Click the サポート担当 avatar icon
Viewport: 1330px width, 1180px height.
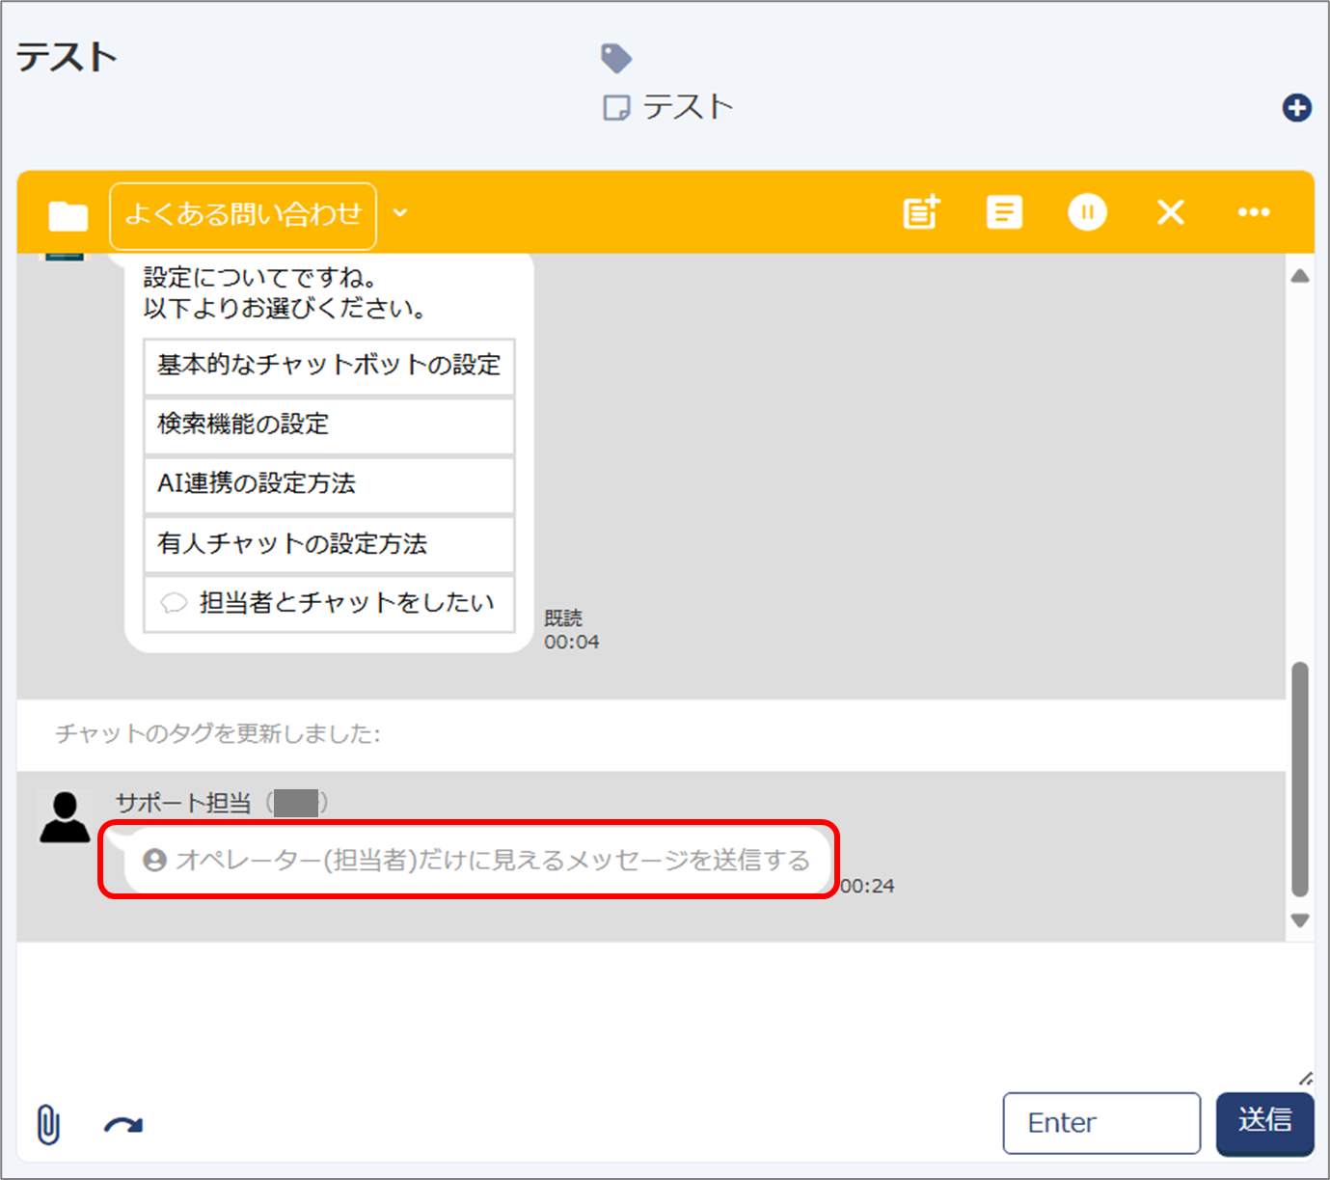pyautogui.click(x=65, y=817)
